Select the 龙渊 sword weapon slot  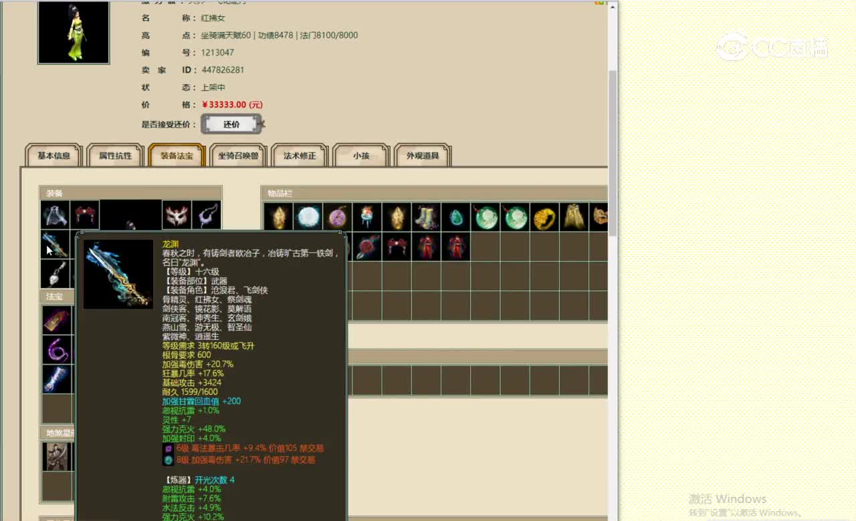[x=56, y=244]
